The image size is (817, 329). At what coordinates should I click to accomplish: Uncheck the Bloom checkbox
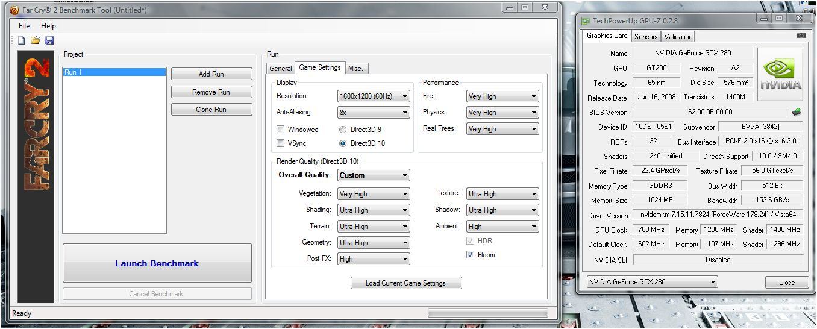(x=471, y=255)
